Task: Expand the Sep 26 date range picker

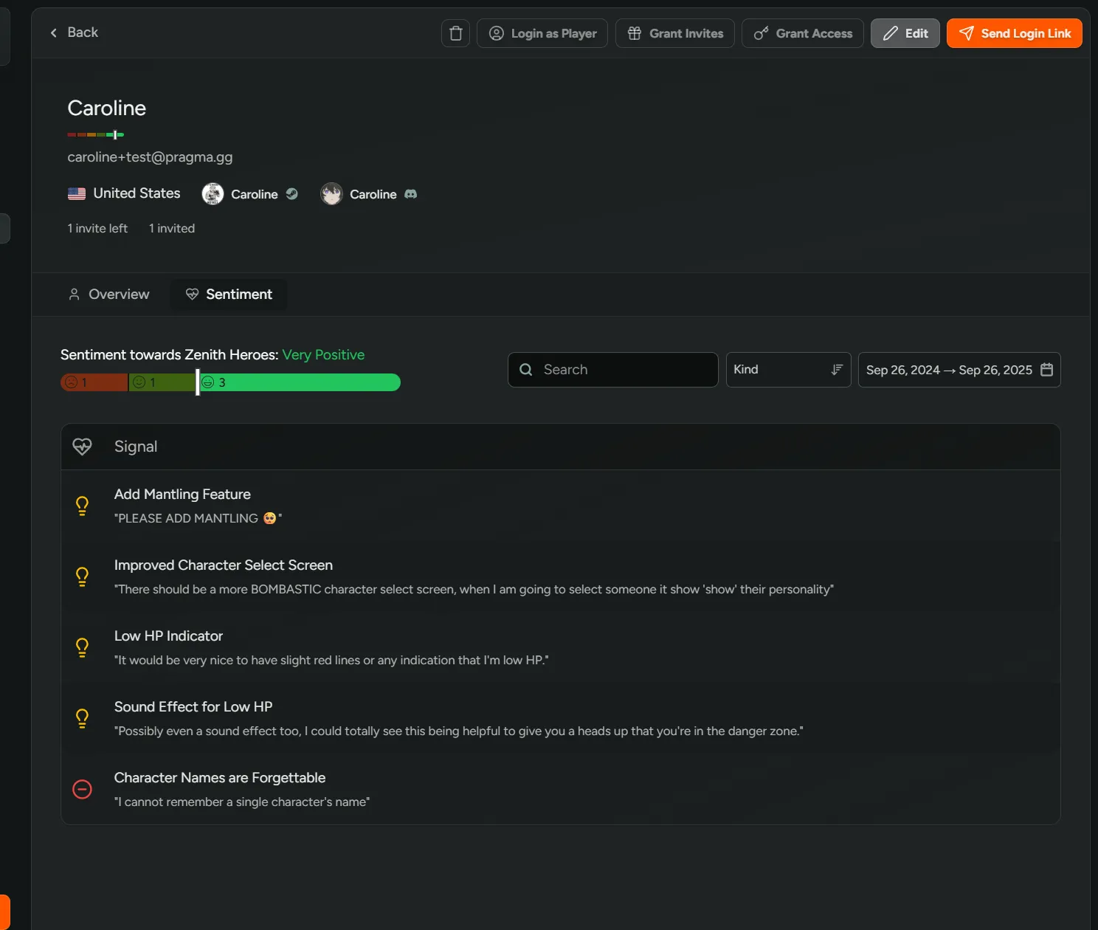Action: [952, 370]
